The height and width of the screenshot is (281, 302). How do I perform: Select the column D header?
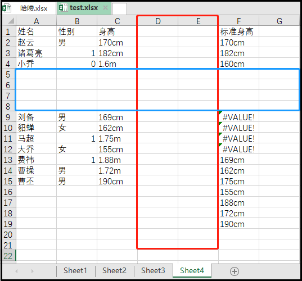[157, 21]
